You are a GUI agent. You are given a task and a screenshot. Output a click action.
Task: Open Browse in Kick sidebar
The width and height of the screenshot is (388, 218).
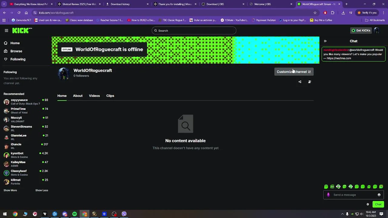tap(13, 51)
